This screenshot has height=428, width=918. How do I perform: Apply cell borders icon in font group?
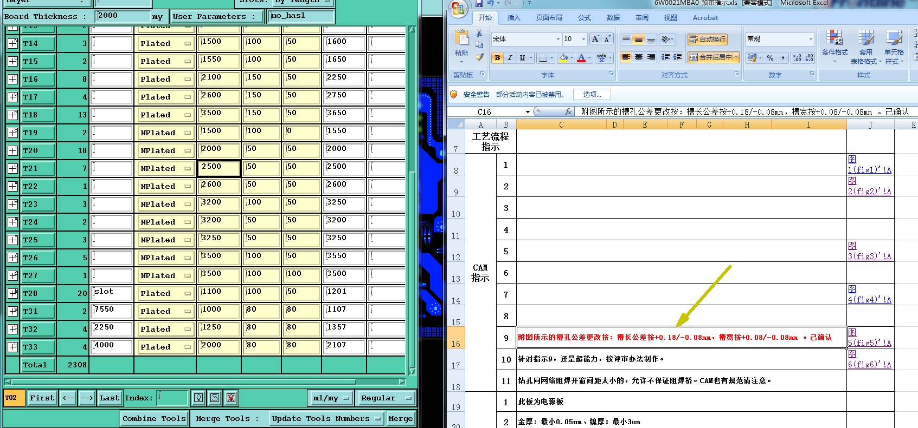point(543,57)
